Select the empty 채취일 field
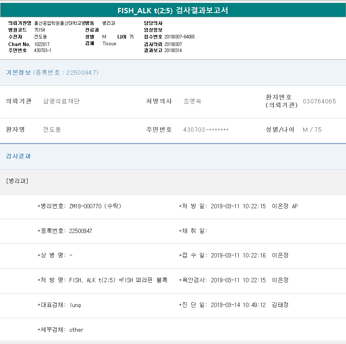Image resolution: width=346 pixels, height=344 pixels. [193, 231]
